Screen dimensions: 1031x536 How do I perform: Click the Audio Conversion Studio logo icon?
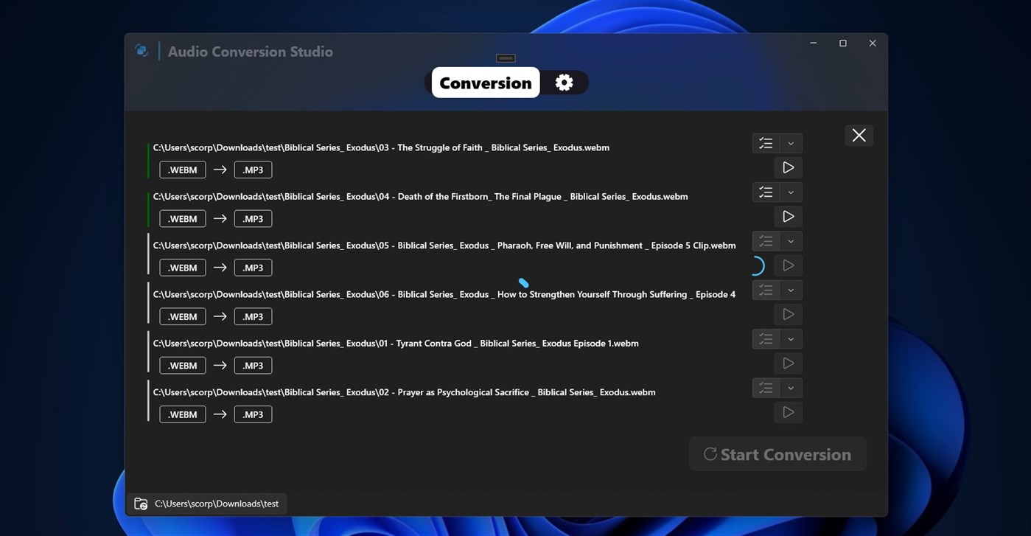click(141, 49)
